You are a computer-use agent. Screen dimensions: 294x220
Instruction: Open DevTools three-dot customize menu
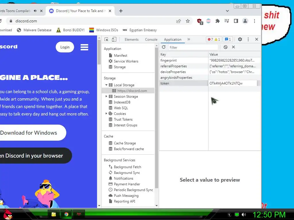pyautogui.click(x=248, y=39)
